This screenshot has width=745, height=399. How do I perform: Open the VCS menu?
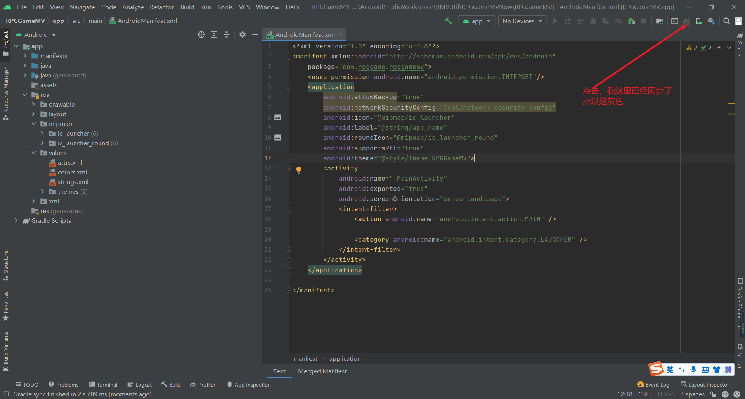point(244,7)
